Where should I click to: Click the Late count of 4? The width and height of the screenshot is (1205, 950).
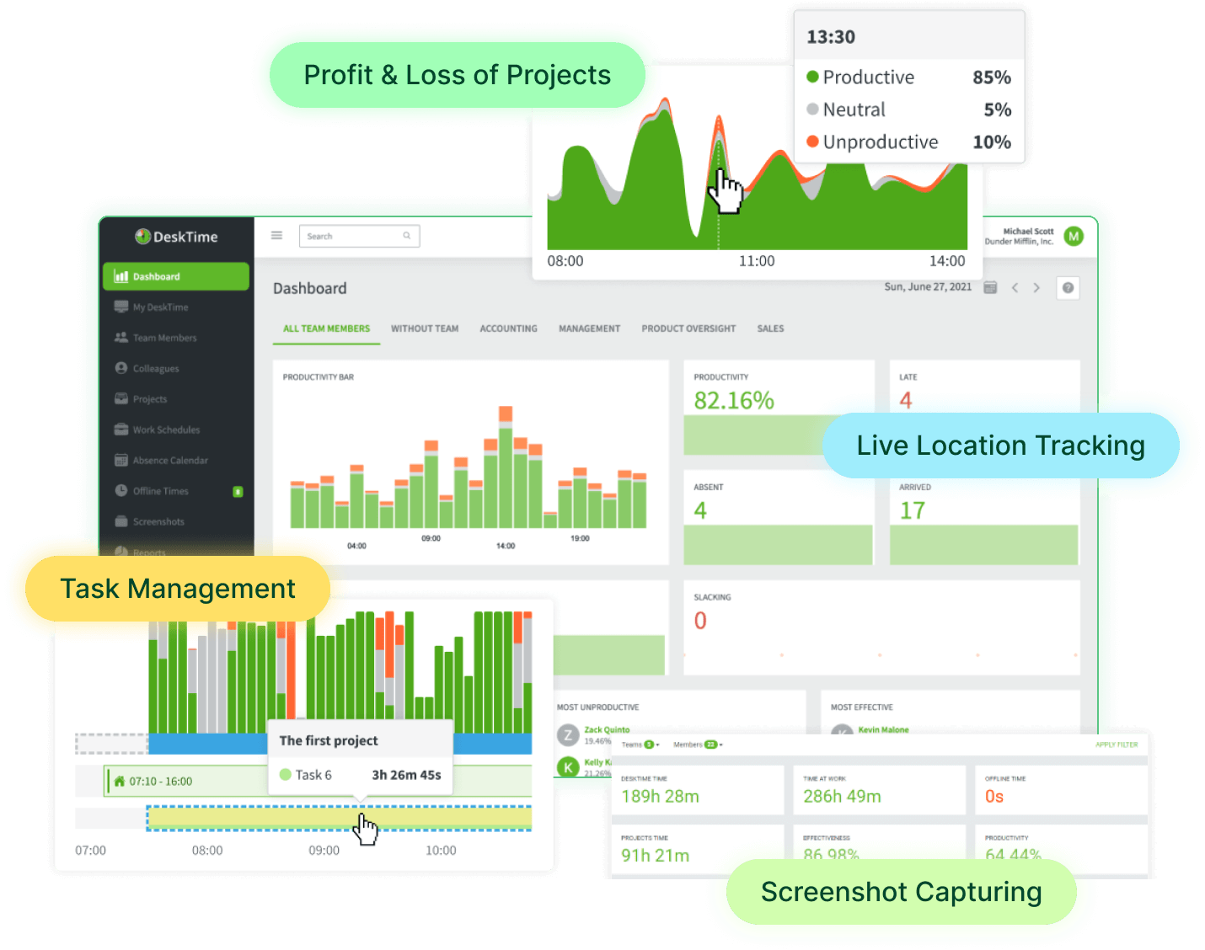coord(906,400)
